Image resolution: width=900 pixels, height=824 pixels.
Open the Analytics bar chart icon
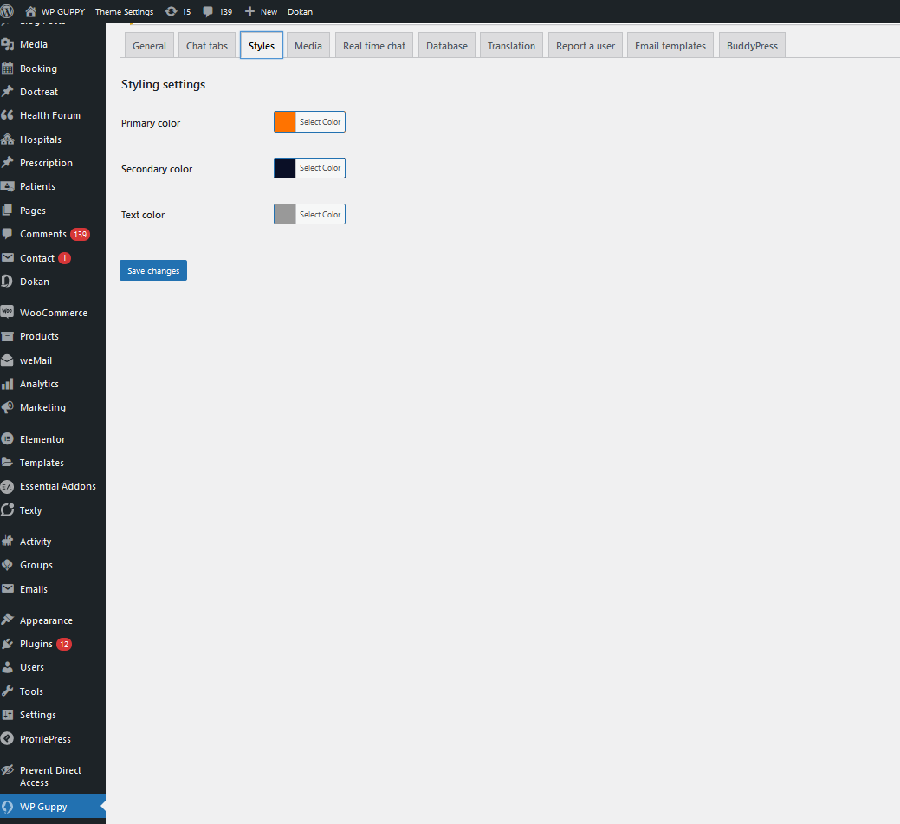[8, 384]
